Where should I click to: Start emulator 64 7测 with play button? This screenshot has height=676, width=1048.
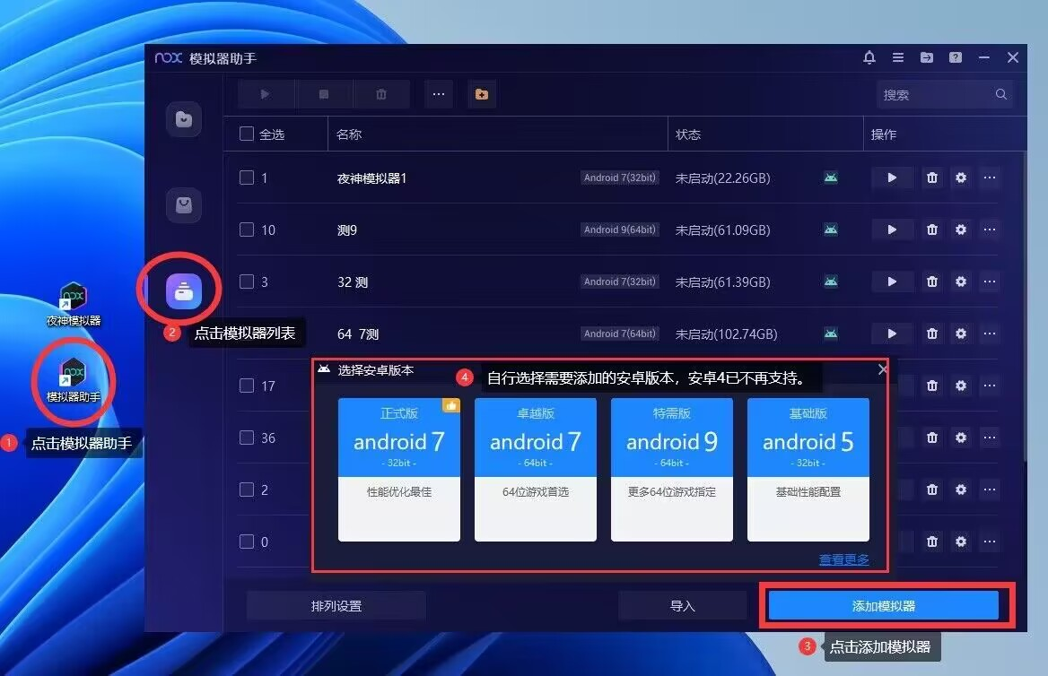892,334
